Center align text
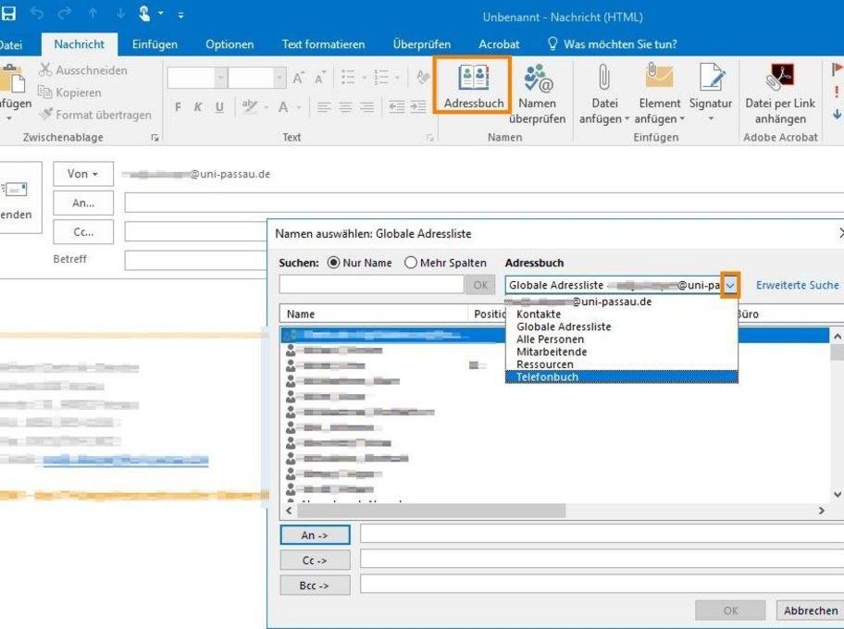Image resolution: width=844 pixels, height=629 pixels. pyautogui.click(x=345, y=107)
